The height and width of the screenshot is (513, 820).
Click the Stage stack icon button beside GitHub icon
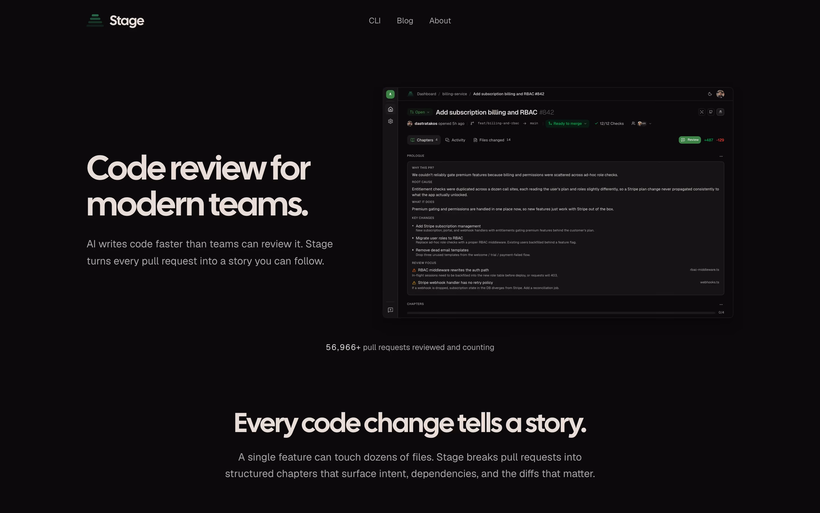[x=720, y=112]
